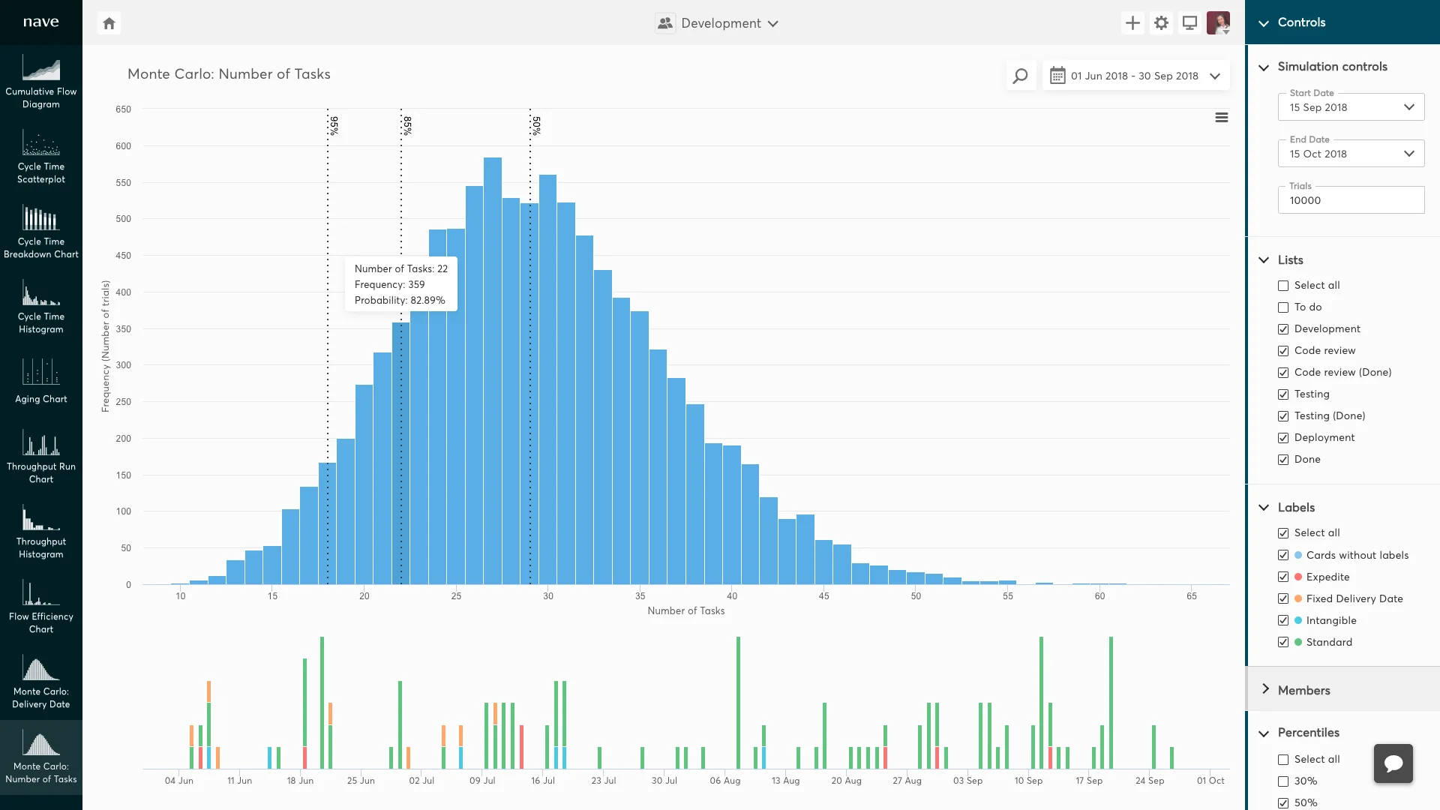Click the Trials input field
Viewport: 1440px width, 810px height.
coord(1350,200)
